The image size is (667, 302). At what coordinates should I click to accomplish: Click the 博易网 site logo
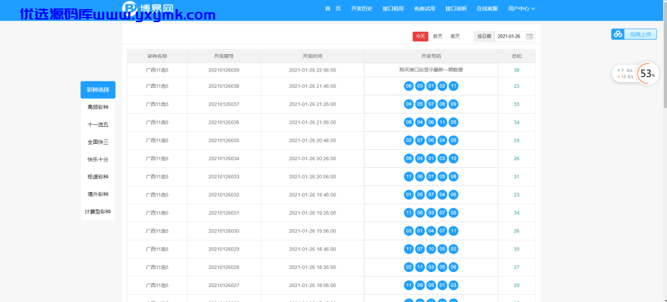coord(149,7)
